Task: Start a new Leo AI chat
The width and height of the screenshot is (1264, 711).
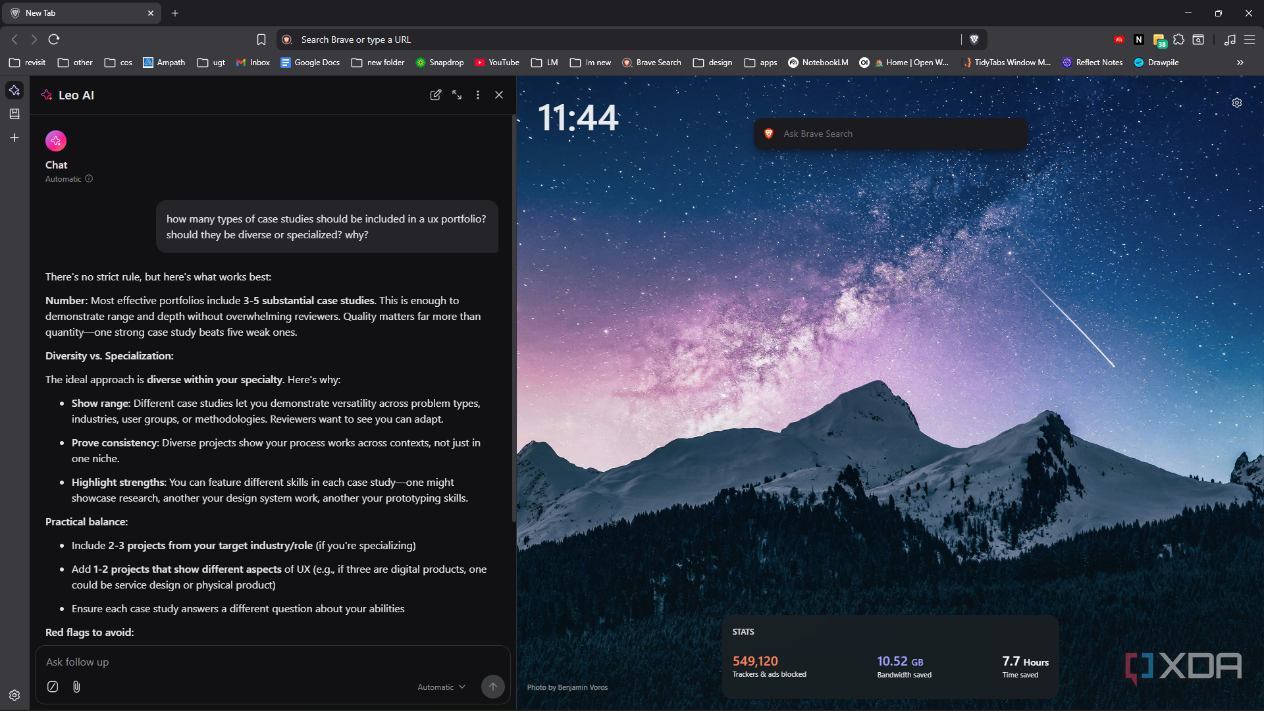Action: [x=435, y=95]
